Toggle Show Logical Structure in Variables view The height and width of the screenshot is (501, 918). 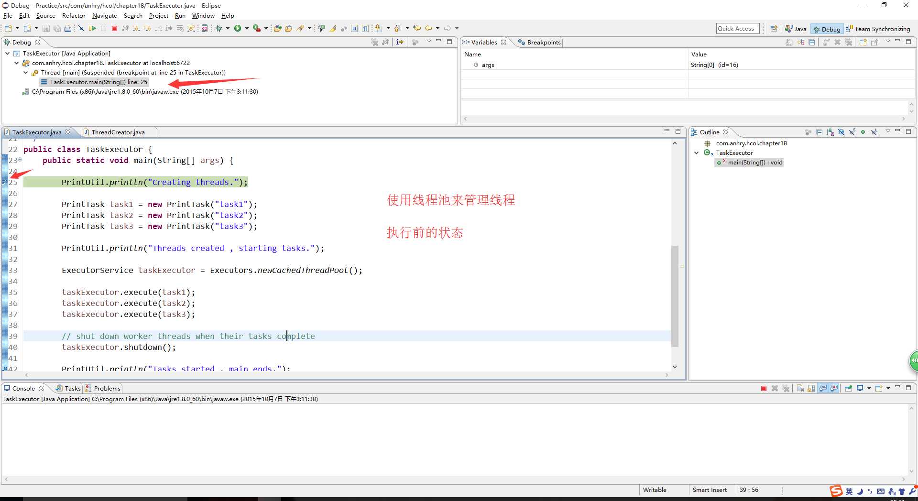pos(800,42)
